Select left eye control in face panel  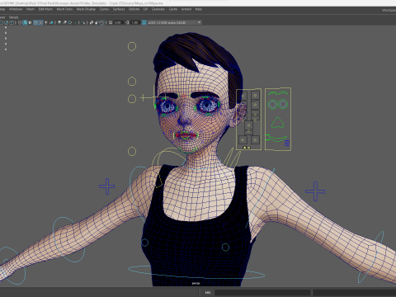click(272, 104)
